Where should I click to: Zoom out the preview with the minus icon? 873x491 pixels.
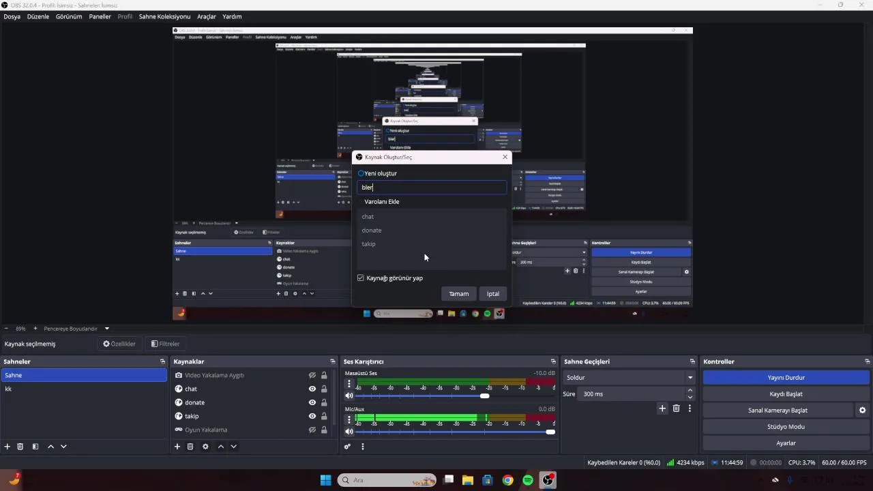pyautogui.click(x=6, y=328)
